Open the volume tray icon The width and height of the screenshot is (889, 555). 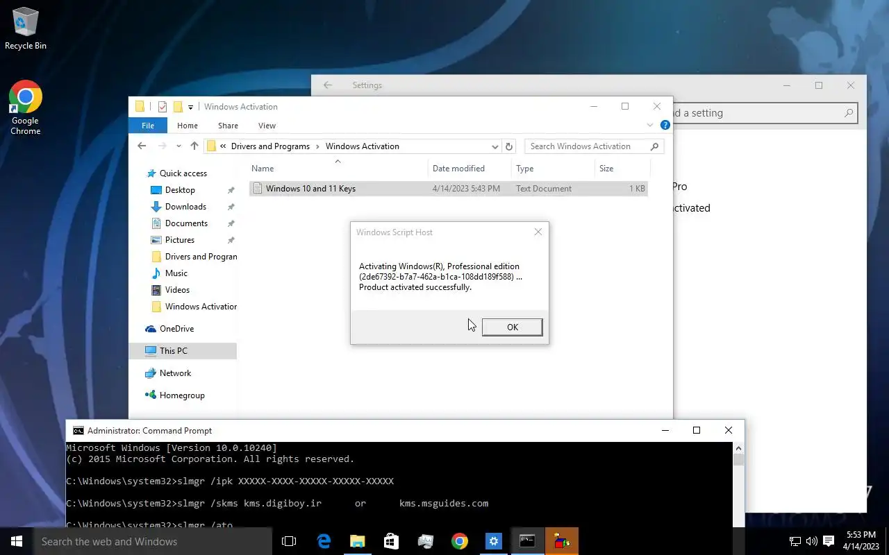[x=811, y=541]
